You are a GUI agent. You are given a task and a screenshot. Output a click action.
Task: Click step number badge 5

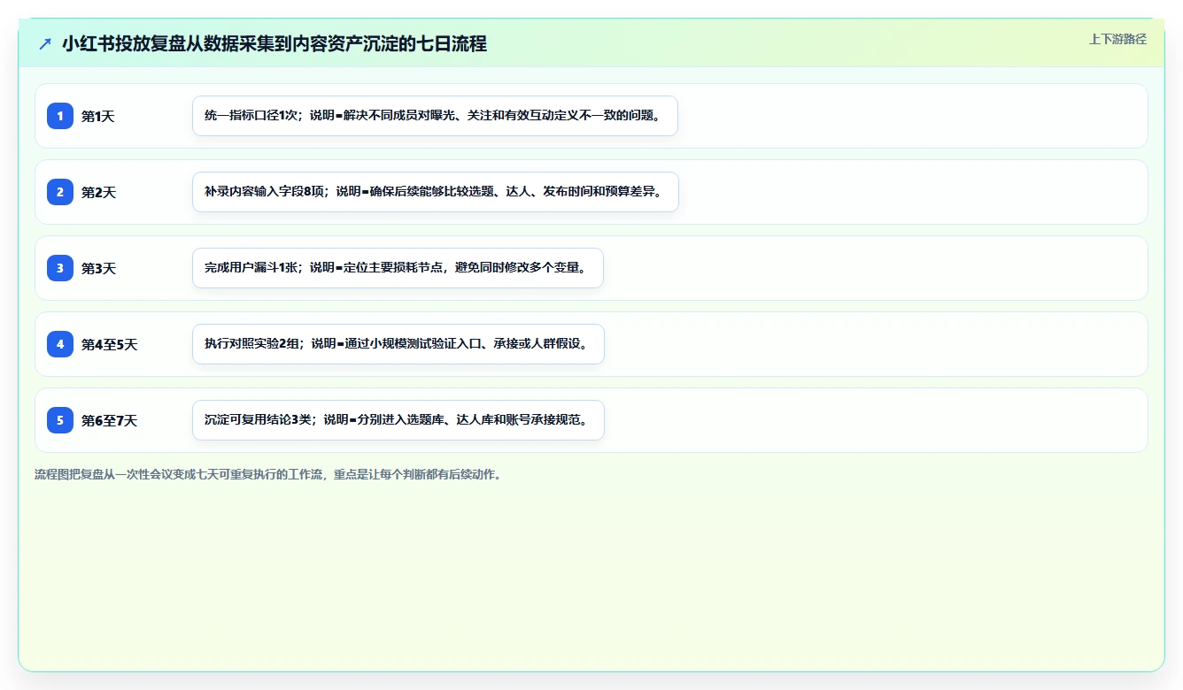pyautogui.click(x=60, y=420)
